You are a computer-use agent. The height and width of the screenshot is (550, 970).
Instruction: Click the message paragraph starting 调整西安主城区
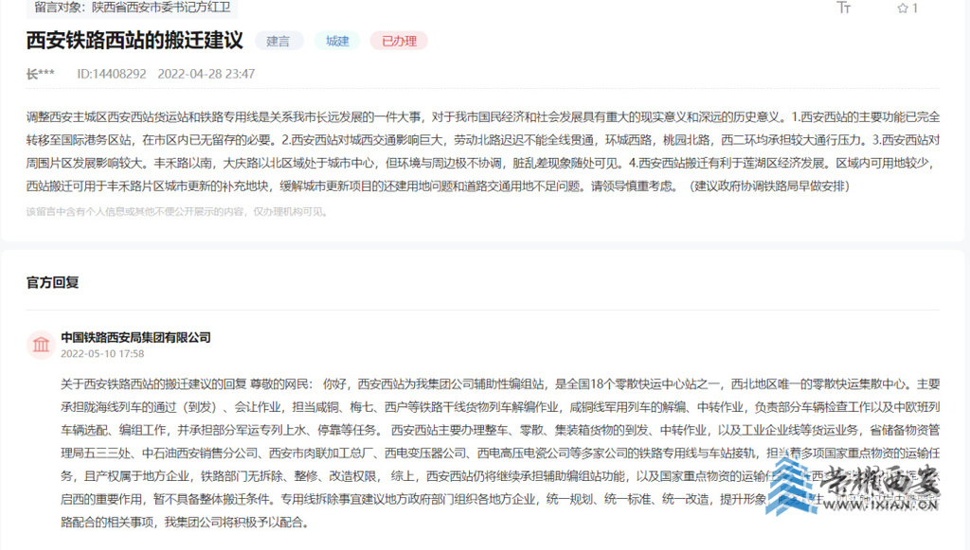coord(483,151)
